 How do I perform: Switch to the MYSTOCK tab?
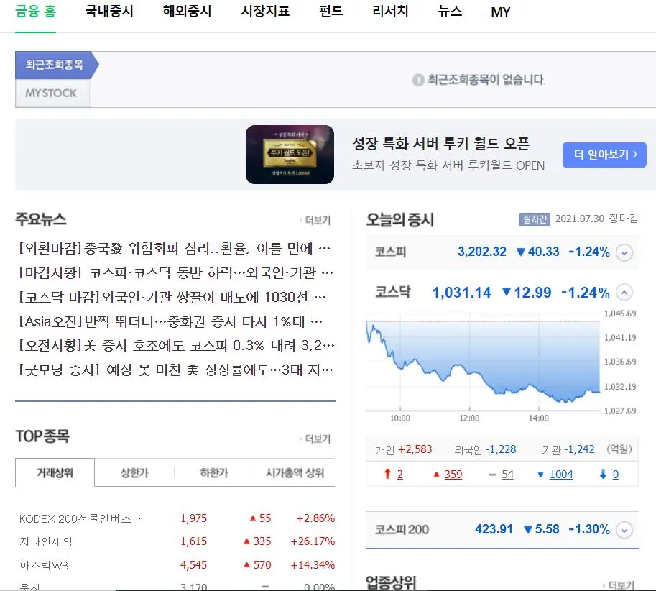(52, 93)
